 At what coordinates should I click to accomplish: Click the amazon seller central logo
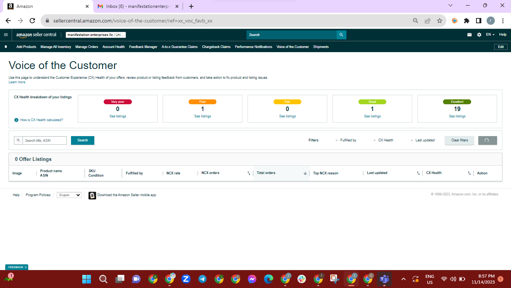point(36,35)
